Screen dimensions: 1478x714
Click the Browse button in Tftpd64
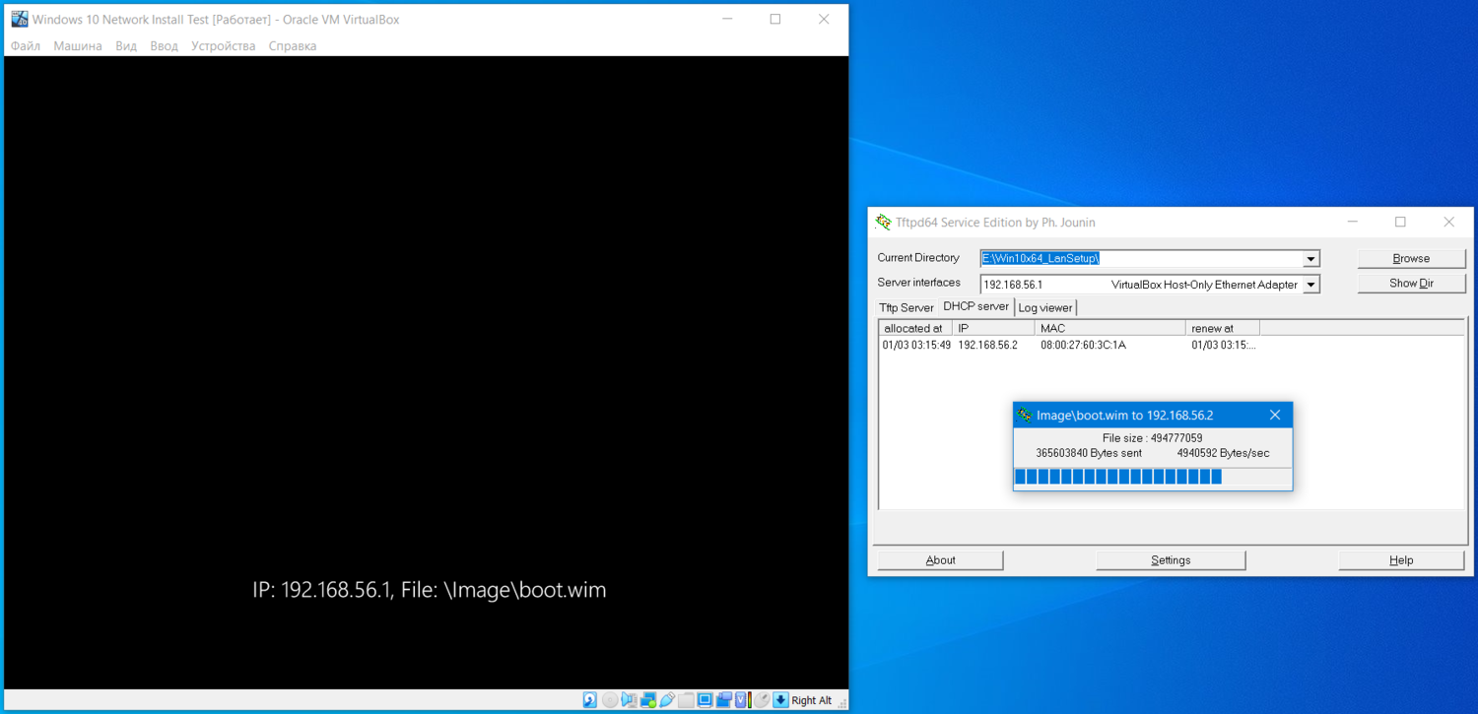click(x=1411, y=258)
